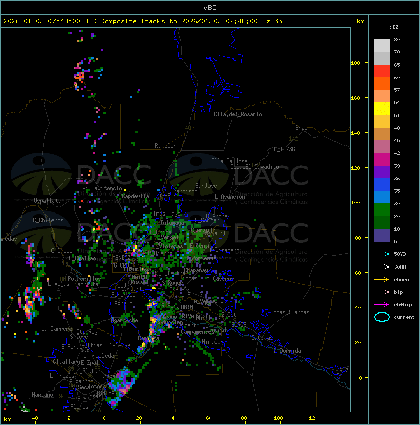The image size is (420, 425).
Task: Click the 50YD cyan arrow legend icon
Action: [382, 254]
